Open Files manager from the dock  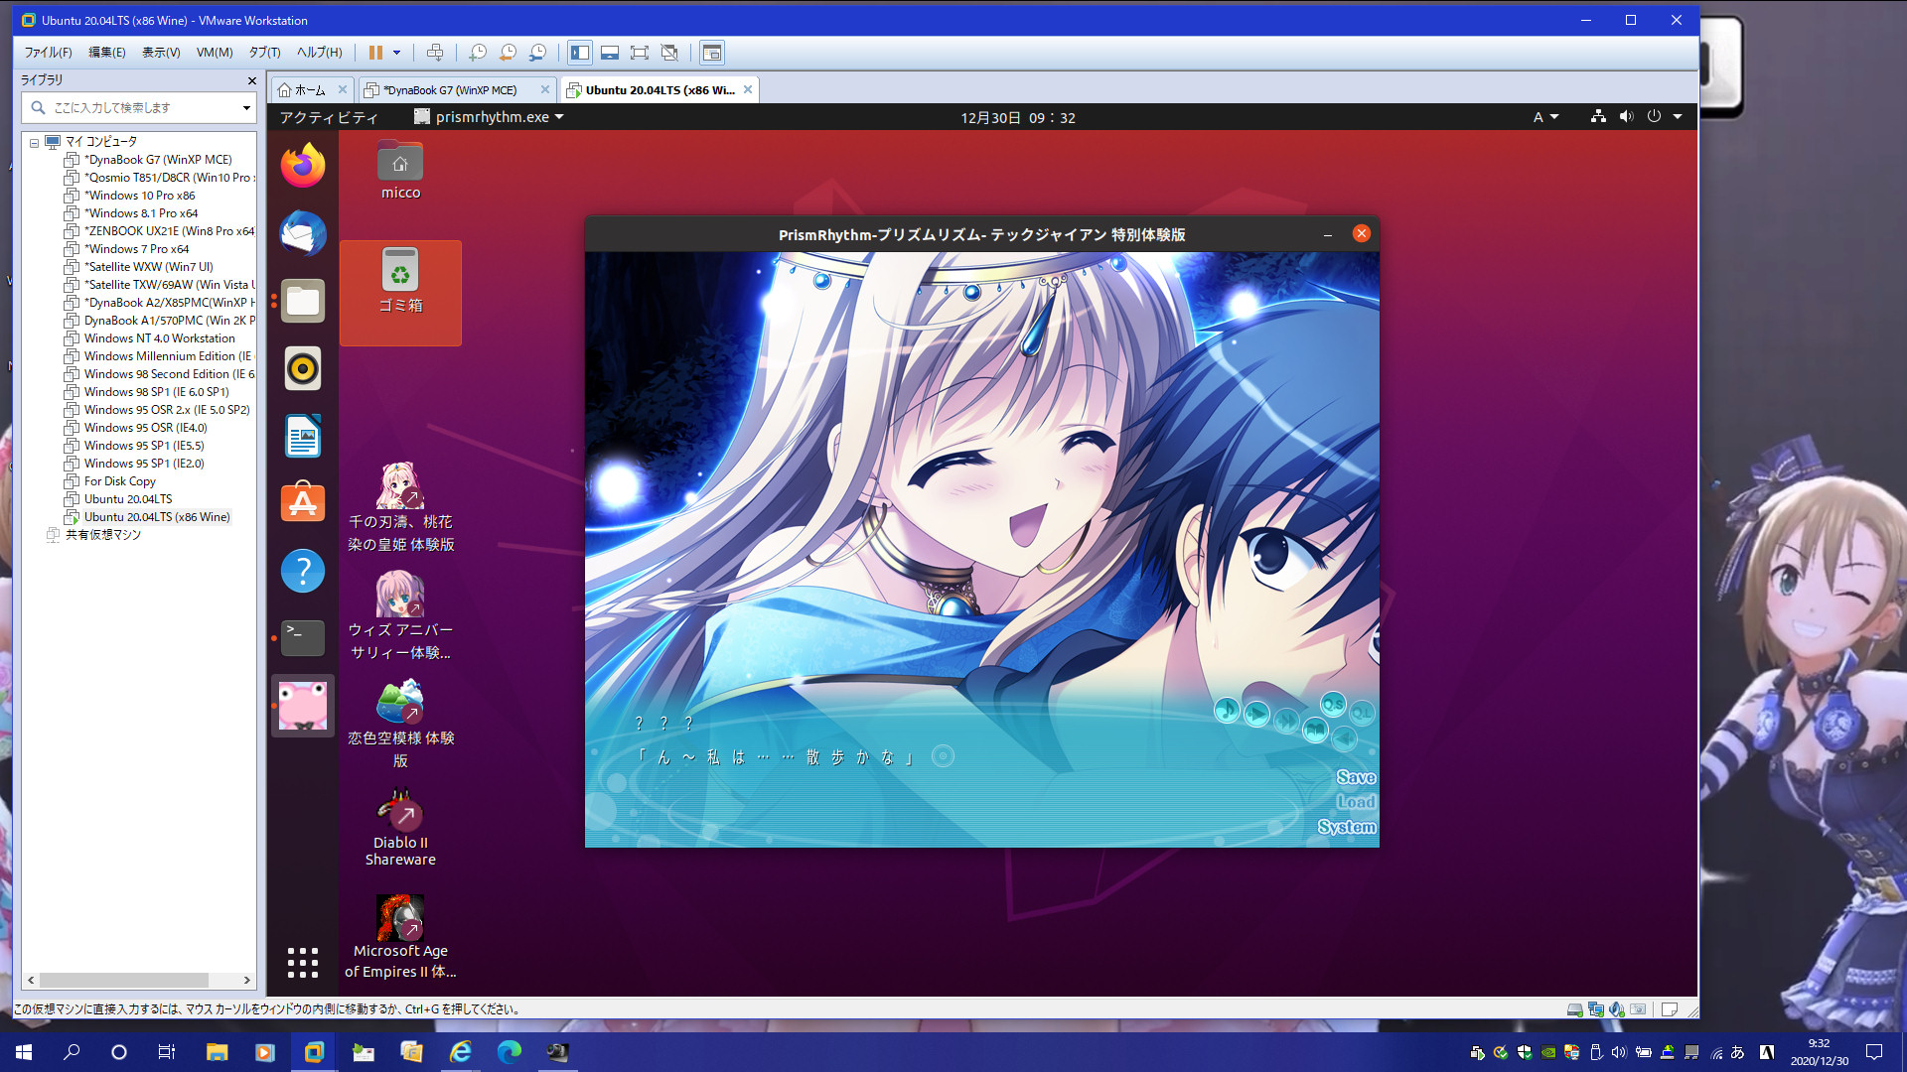pos(303,301)
